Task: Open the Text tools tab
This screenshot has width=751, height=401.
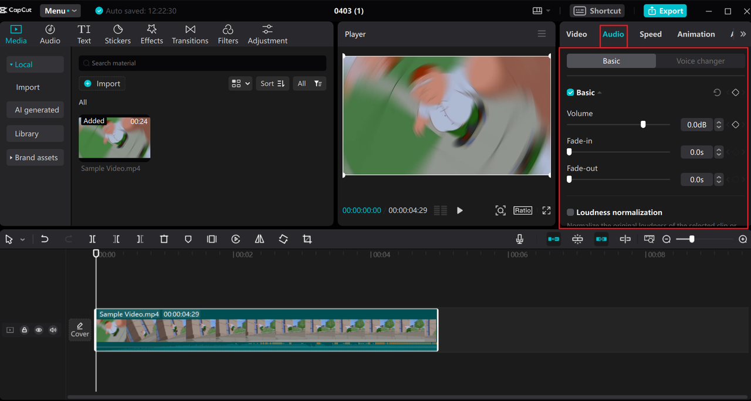Action: 84,35
